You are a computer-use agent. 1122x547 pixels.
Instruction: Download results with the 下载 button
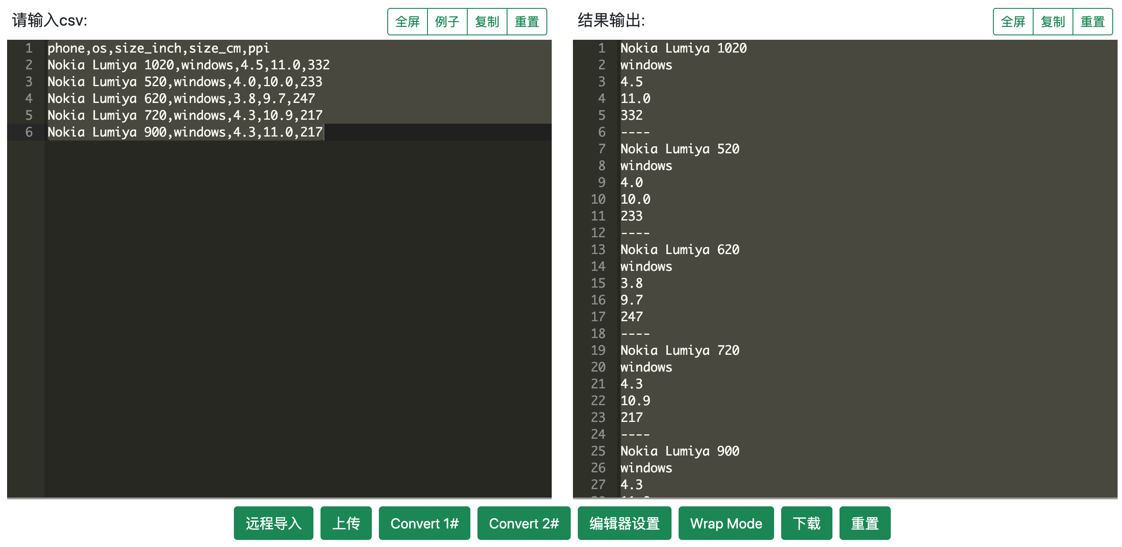pos(806,523)
